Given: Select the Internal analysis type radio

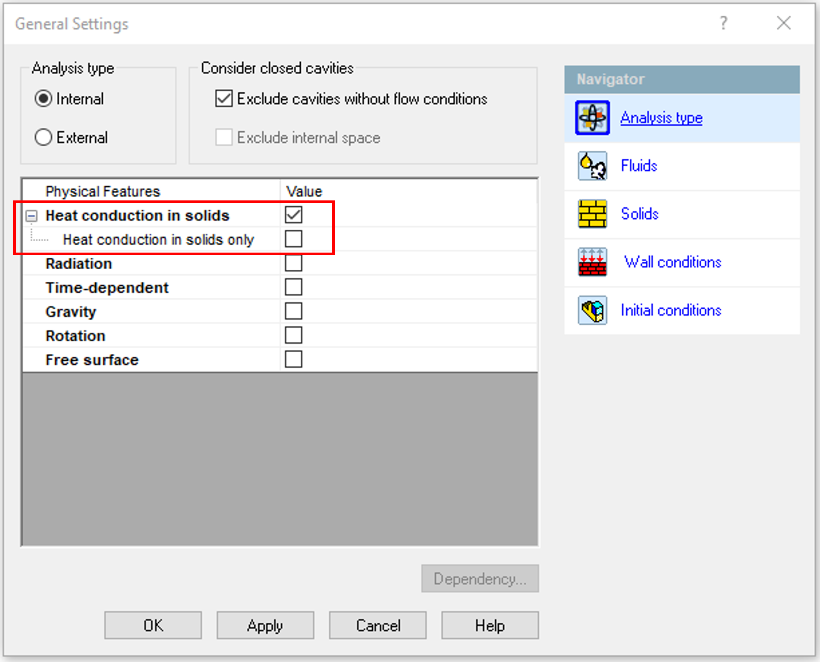Looking at the screenshot, I should click(x=43, y=98).
